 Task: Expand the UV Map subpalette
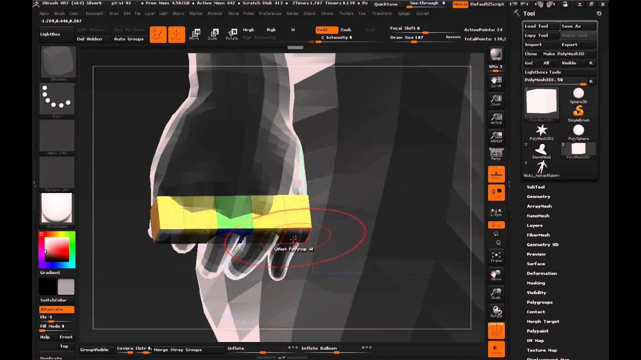pyautogui.click(x=535, y=340)
